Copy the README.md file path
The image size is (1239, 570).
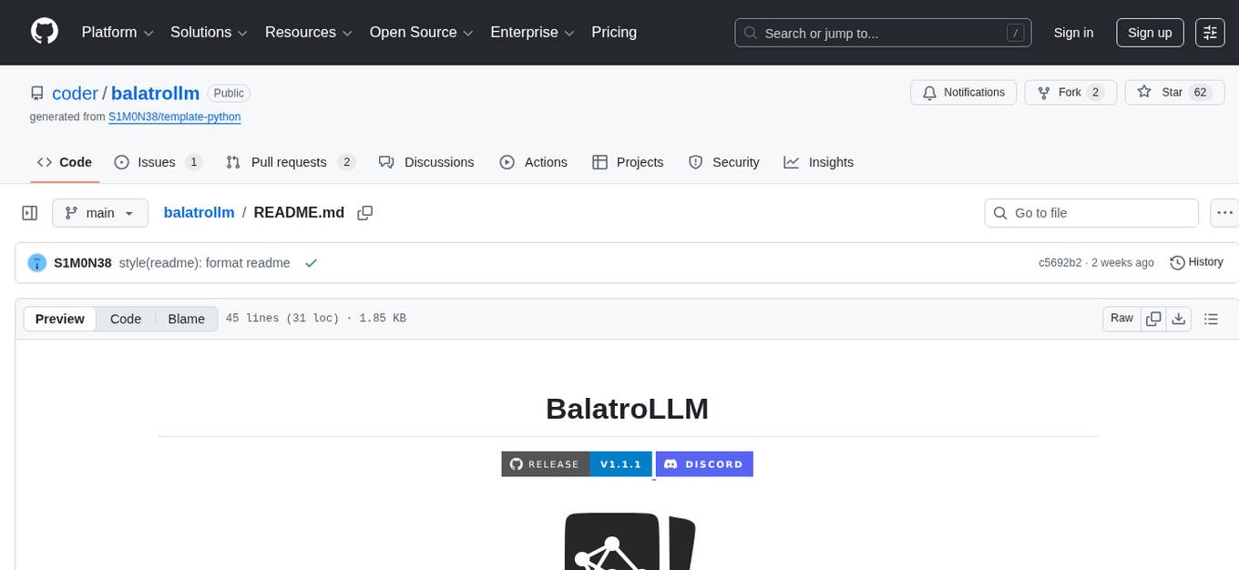point(365,212)
